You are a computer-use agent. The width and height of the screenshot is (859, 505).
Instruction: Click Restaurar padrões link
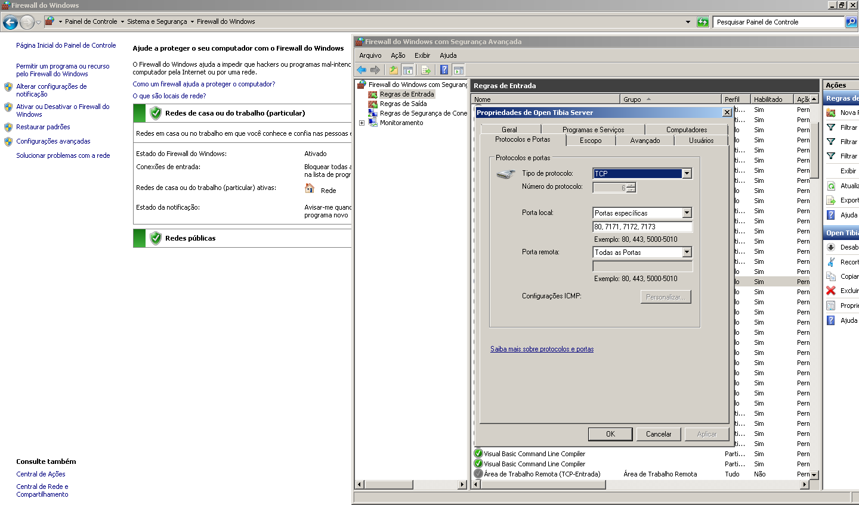[x=43, y=127]
